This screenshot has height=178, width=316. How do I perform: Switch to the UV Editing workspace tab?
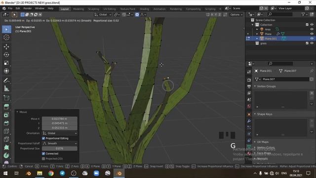110,9
